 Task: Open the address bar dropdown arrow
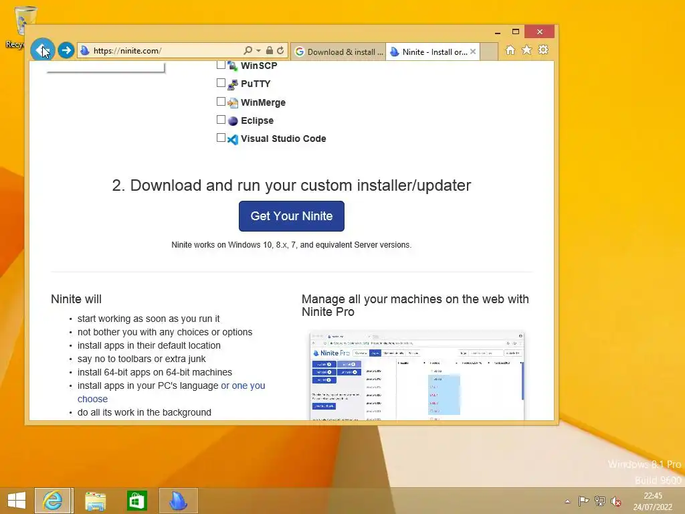(x=258, y=51)
